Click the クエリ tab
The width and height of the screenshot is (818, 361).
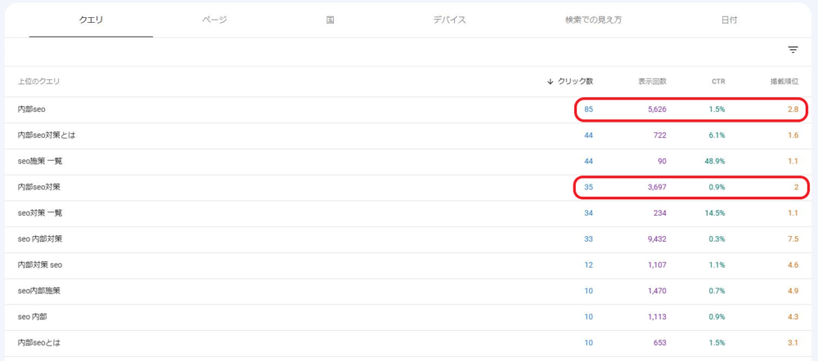[x=91, y=20]
